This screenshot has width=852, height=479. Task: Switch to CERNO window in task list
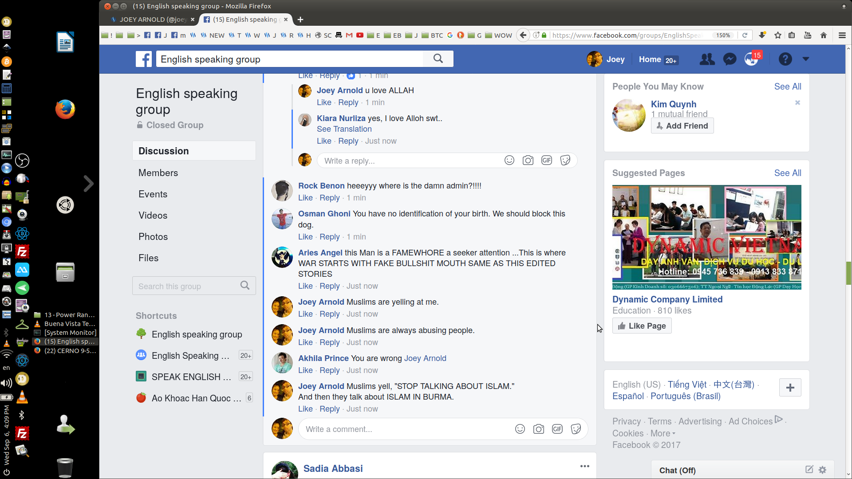pyautogui.click(x=65, y=350)
